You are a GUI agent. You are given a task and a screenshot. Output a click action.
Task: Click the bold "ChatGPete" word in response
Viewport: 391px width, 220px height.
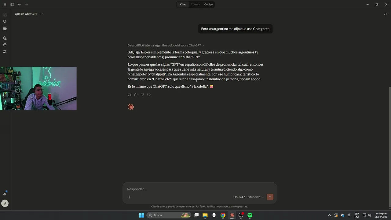pos(162,79)
